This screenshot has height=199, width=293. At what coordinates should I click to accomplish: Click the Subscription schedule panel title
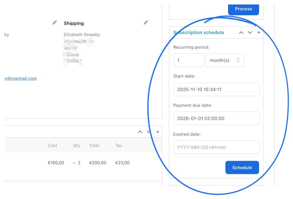[x=199, y=33]
